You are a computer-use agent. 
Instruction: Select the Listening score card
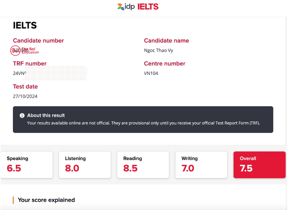point(85,165)
